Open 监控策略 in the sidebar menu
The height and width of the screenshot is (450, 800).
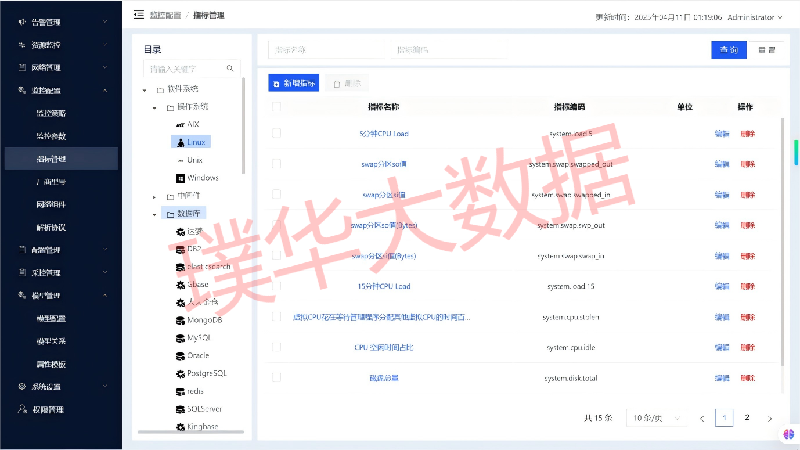point(51,113)
